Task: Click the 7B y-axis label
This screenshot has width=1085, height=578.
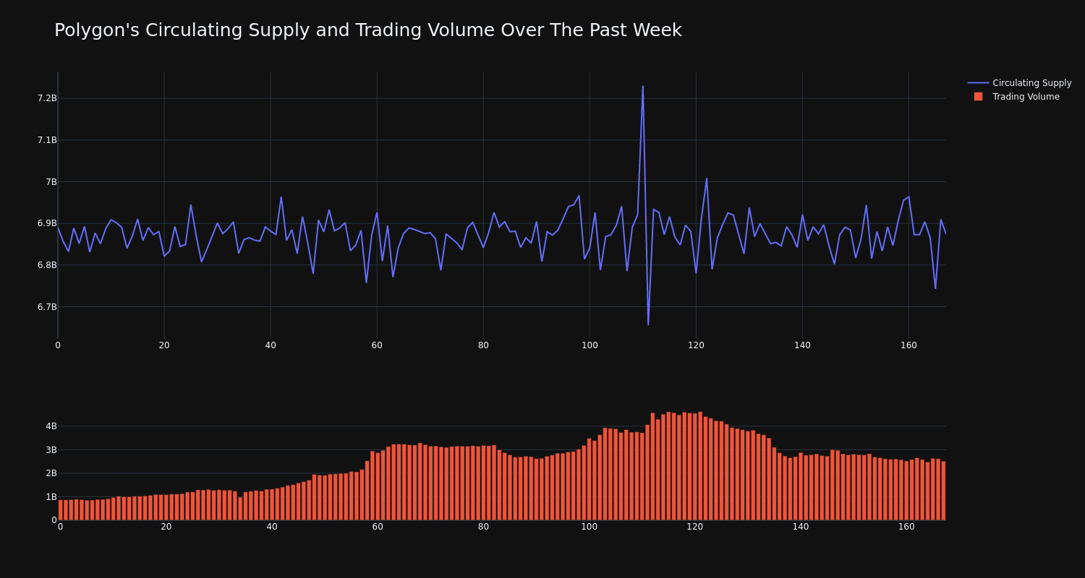Action: (x=51, y=181)
